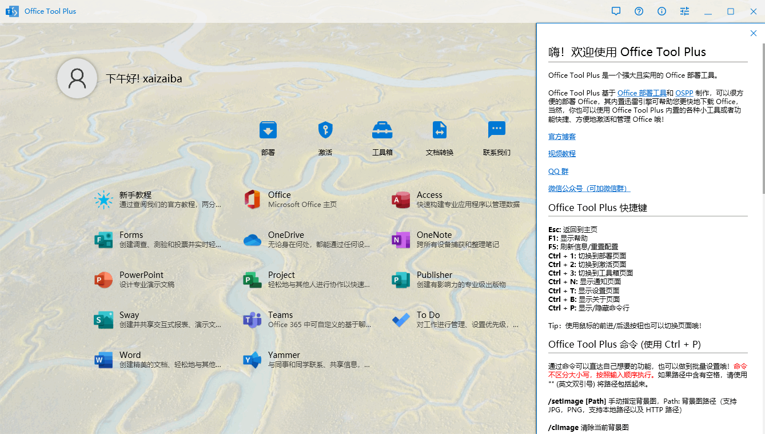Open the 联系我们 chat bubble icon
765x434 pixels.
point(497,130)
